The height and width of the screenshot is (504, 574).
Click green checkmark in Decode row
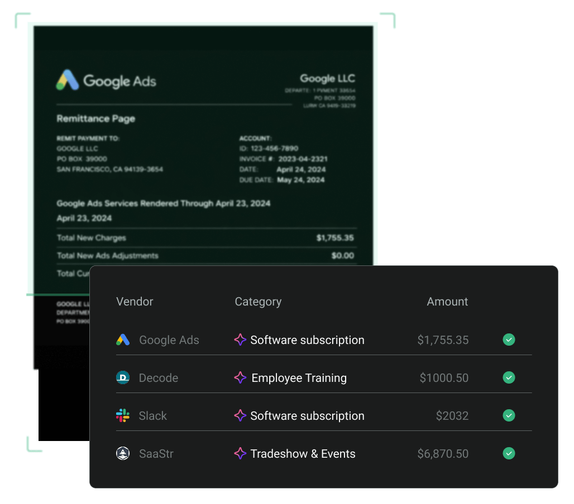(509, 377)
